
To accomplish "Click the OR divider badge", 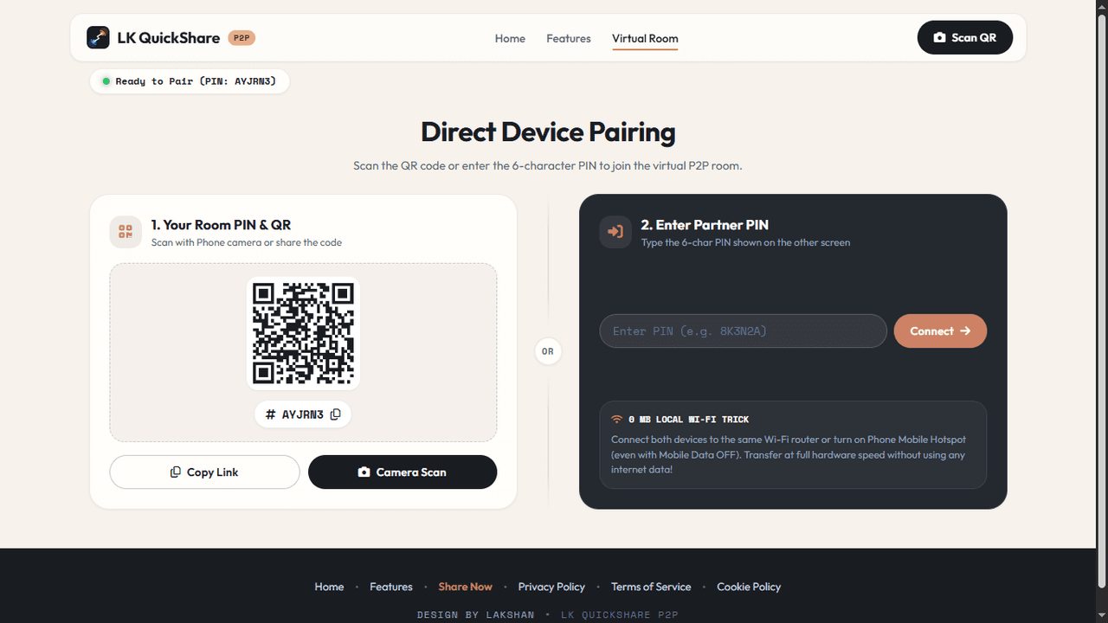I will [548, 351].
